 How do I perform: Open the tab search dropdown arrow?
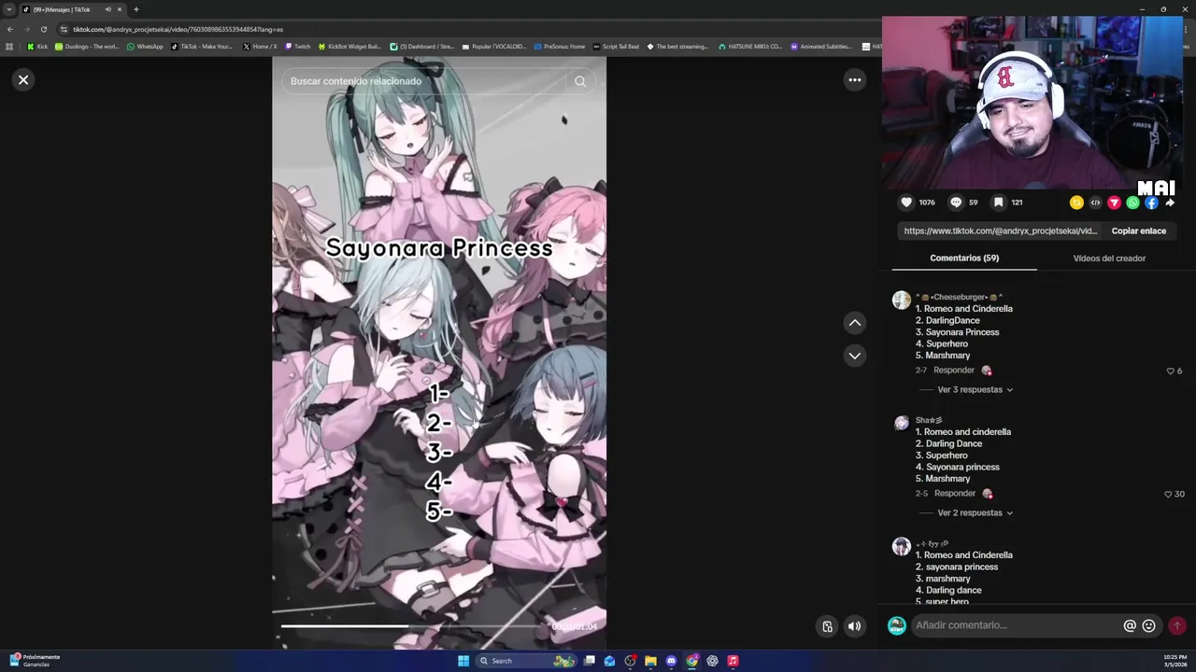[x=9, y=9]
